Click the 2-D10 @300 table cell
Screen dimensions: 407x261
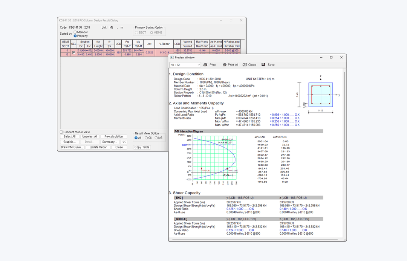point(231,50)
